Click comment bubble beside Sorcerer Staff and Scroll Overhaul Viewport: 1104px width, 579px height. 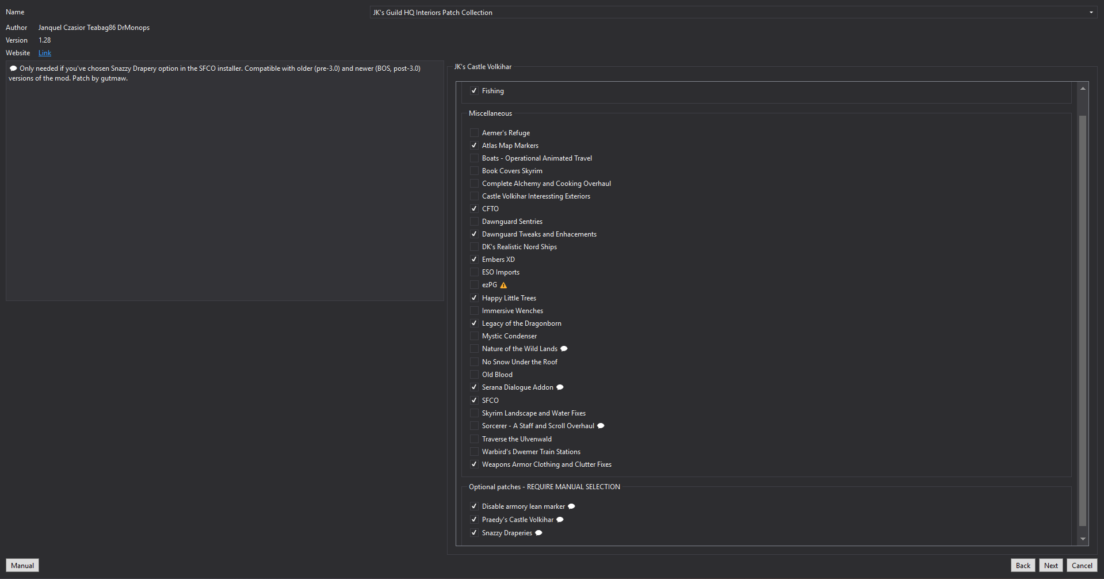601,426
